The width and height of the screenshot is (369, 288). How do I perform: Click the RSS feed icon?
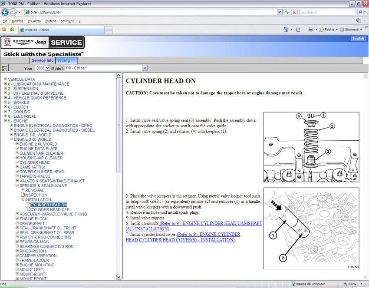299,29
